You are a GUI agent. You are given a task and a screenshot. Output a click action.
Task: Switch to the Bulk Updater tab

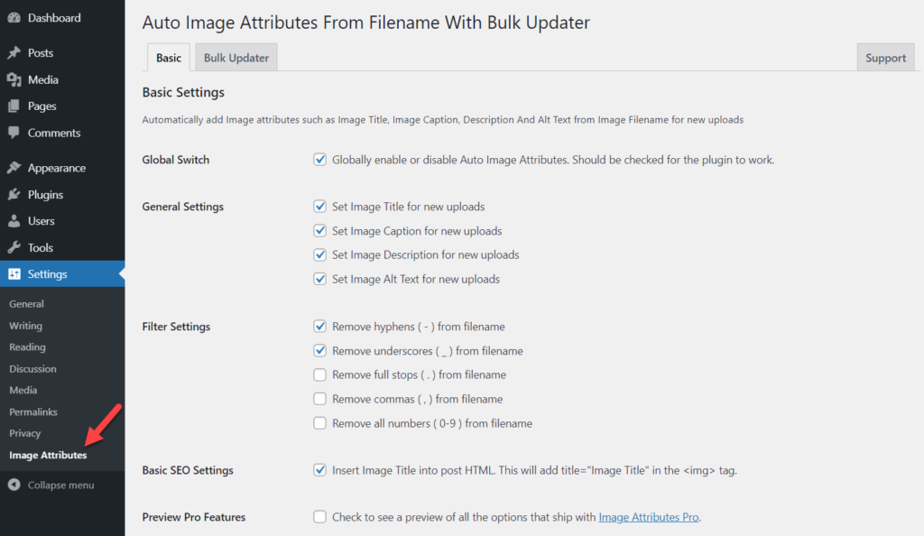236,58
